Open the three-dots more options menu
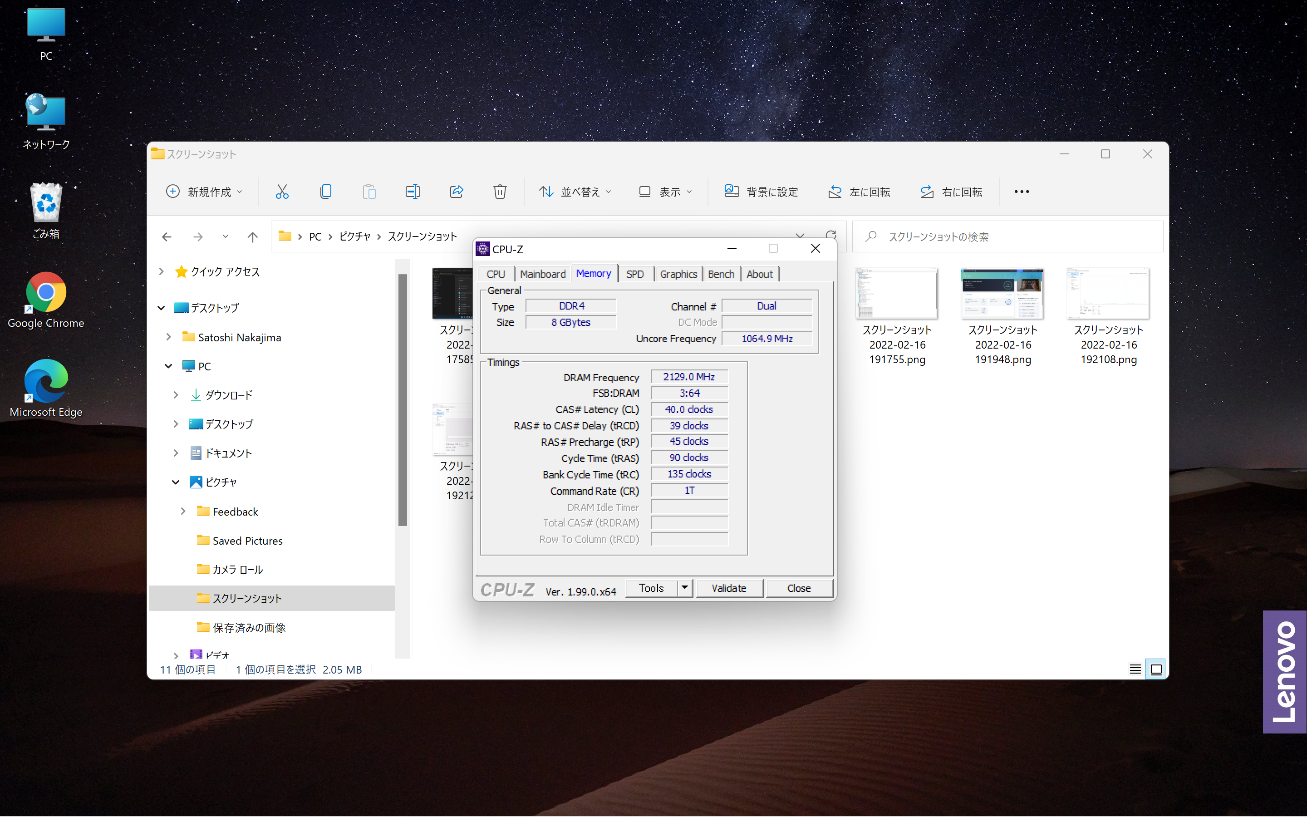Viewport: 1307px width, 817px height. pos(1021,191)
